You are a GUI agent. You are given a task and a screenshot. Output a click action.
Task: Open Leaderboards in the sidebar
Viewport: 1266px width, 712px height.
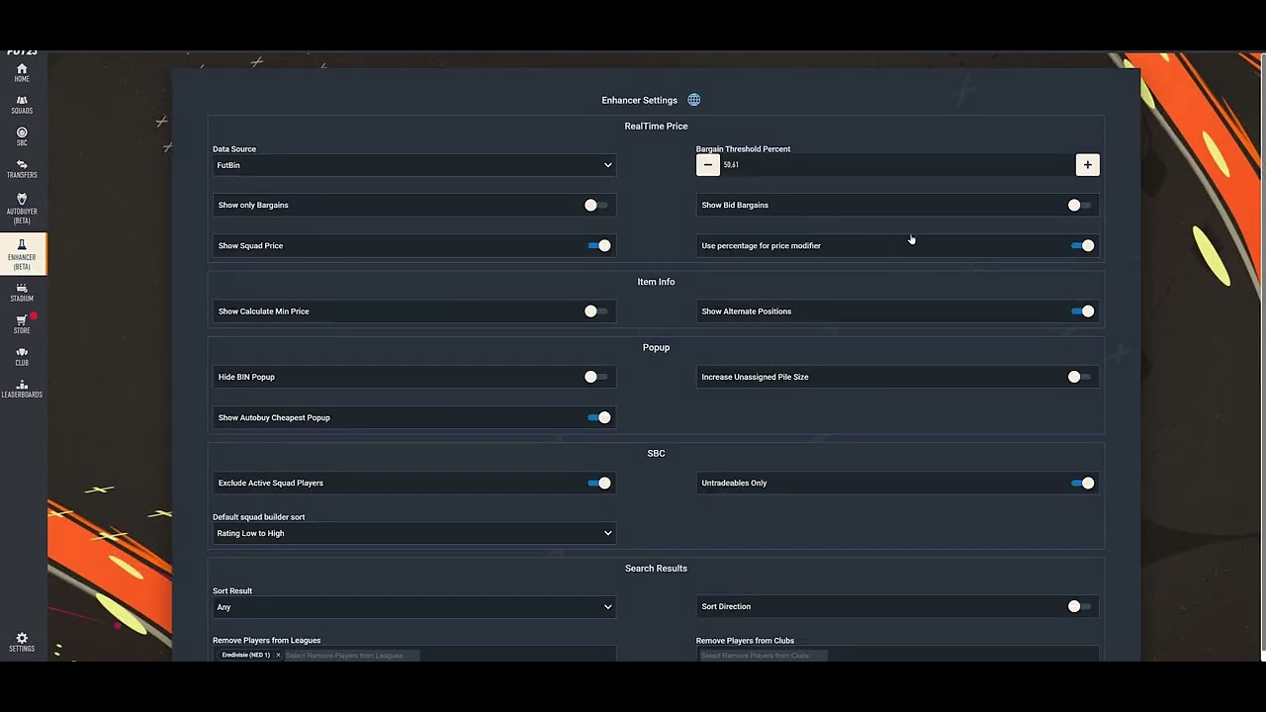(x=22, y=389)
